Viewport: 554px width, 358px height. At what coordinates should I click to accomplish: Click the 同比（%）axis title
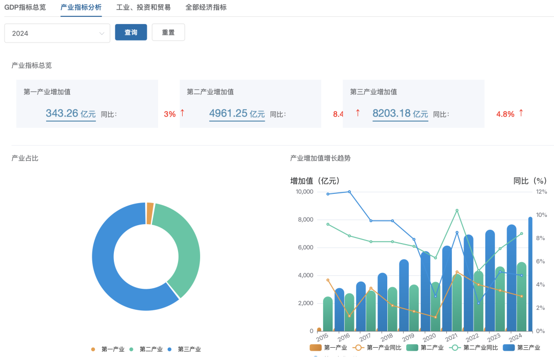[x=530, y=181]
